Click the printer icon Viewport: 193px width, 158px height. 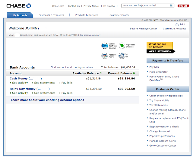click(177, 25)
